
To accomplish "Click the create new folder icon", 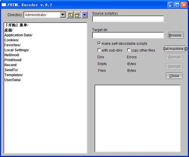I will click(77, 15).
